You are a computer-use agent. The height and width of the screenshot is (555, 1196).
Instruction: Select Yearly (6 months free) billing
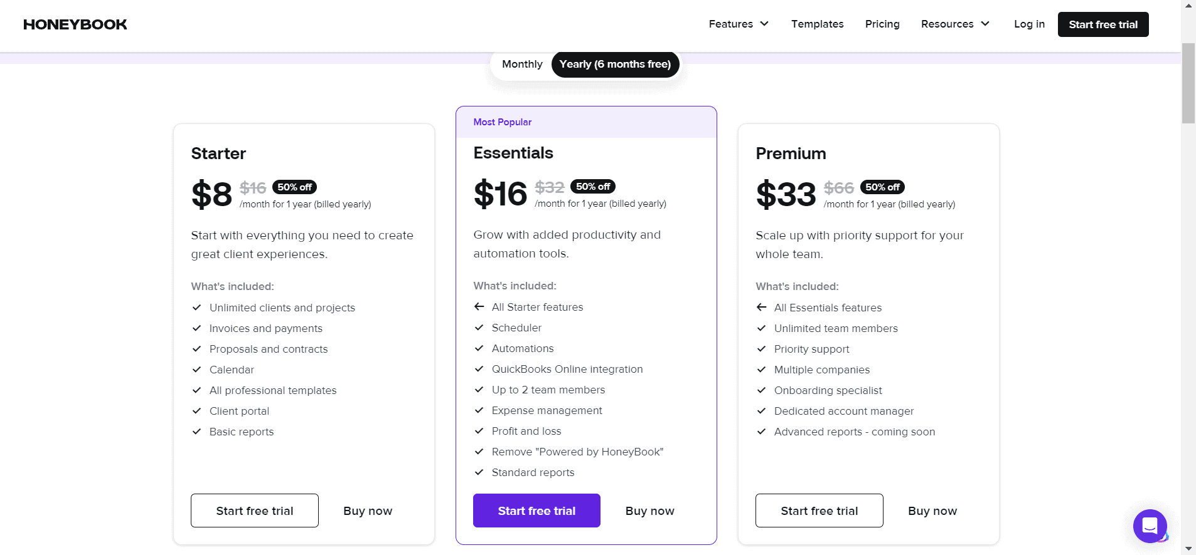(614, 64)
